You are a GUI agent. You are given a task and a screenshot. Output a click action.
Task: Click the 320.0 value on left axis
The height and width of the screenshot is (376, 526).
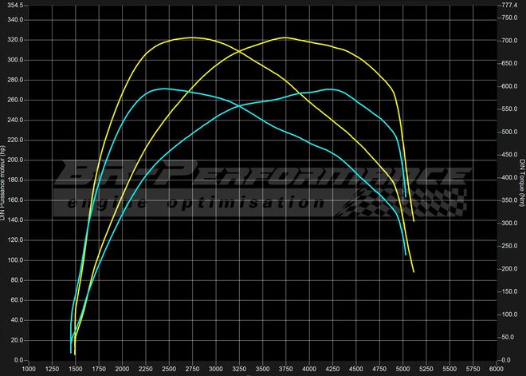pyautogui.click(x=15, y=40)
